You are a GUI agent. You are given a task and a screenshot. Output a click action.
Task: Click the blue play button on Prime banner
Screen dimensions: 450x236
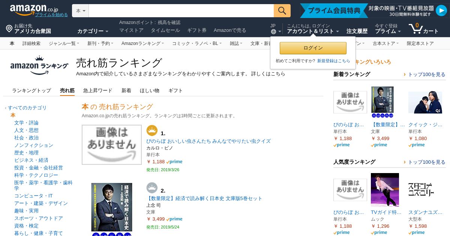point(441,10)
